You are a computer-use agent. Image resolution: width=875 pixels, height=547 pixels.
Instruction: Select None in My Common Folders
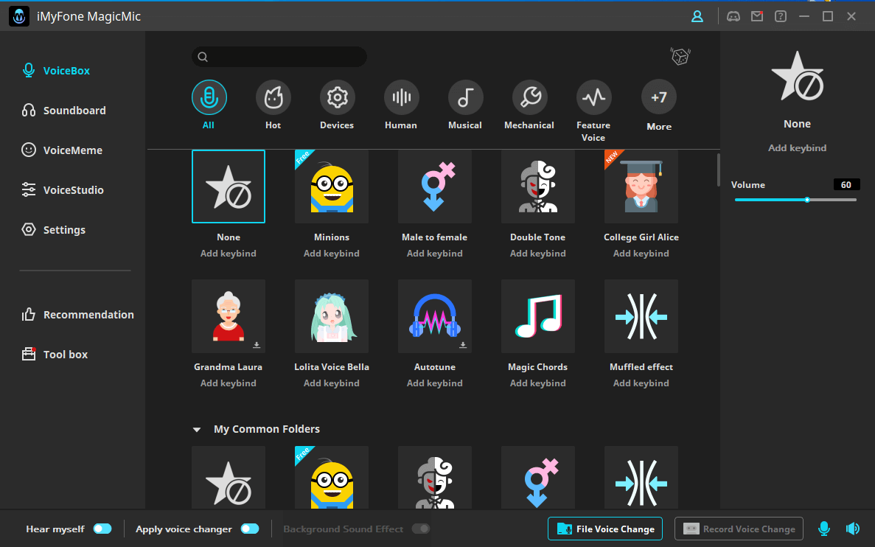click(229, 477)
